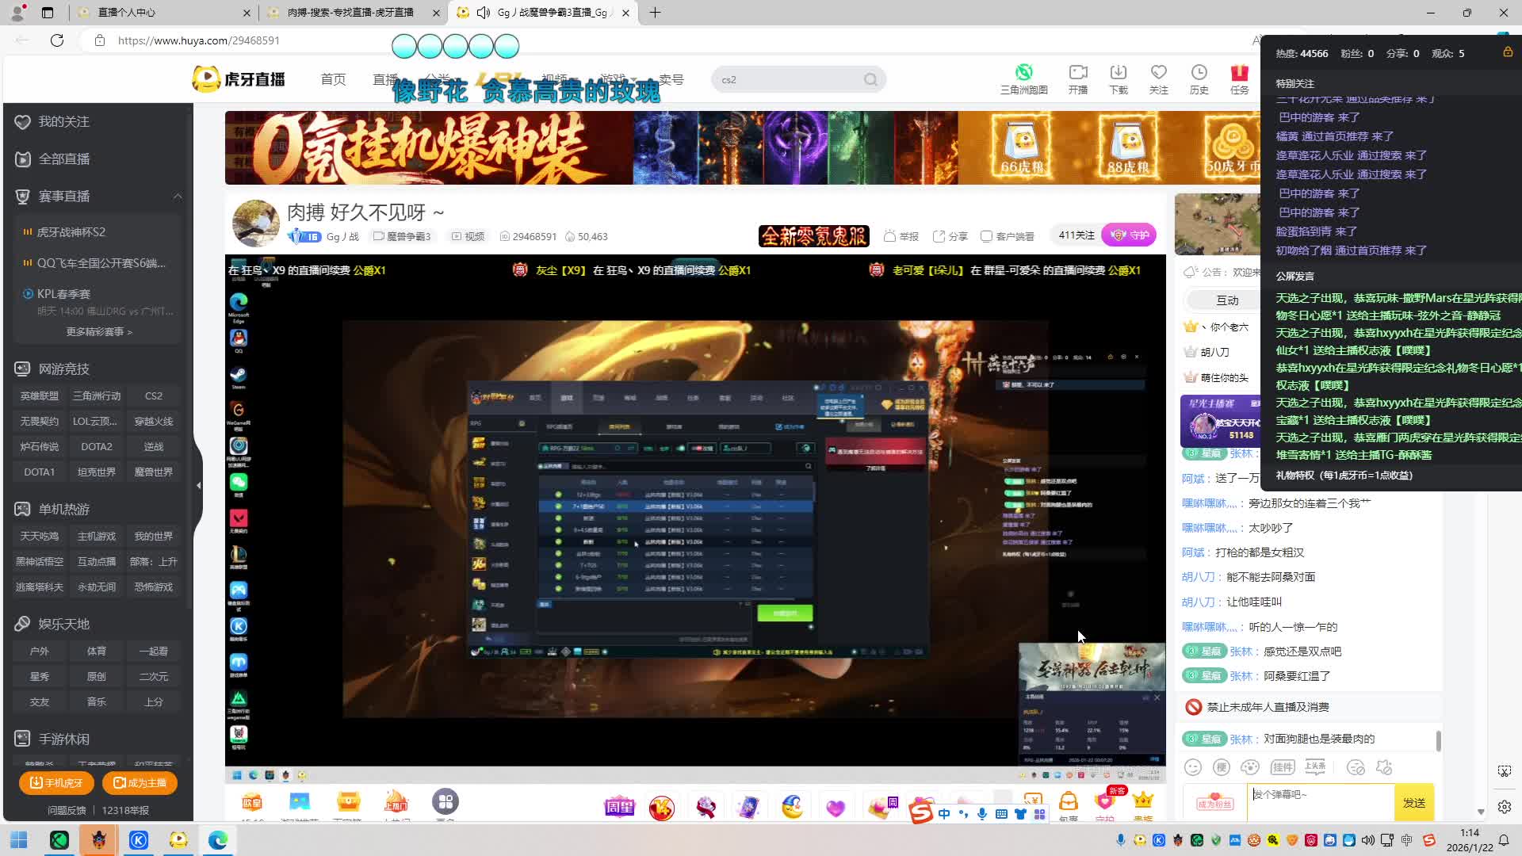
Task: Open the emoji picker in chat
Action: (1192, 767)
